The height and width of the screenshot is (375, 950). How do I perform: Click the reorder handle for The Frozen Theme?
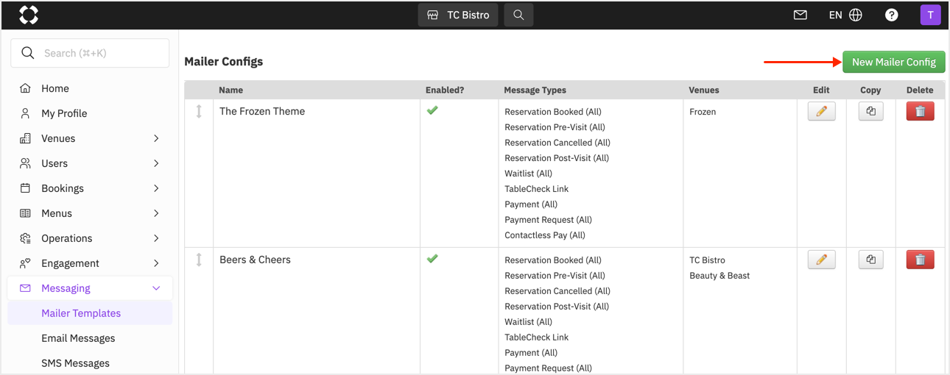tap(199, 111)
